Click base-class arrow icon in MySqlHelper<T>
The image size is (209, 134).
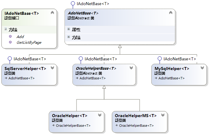pyautogui.click(x=156, y=78)
